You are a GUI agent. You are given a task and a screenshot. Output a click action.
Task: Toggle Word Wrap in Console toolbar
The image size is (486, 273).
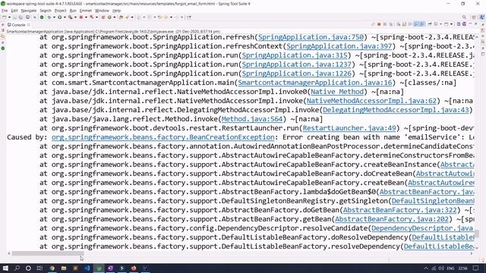coord(410,24)
